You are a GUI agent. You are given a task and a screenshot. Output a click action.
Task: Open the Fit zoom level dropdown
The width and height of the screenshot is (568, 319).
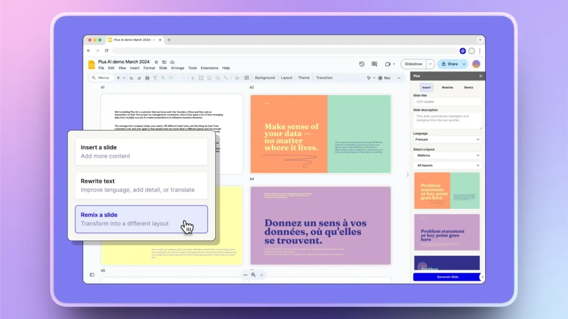point(177,78)
